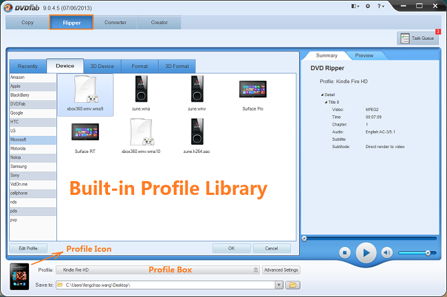Open the settings gear in title bar

click(368, 6)
